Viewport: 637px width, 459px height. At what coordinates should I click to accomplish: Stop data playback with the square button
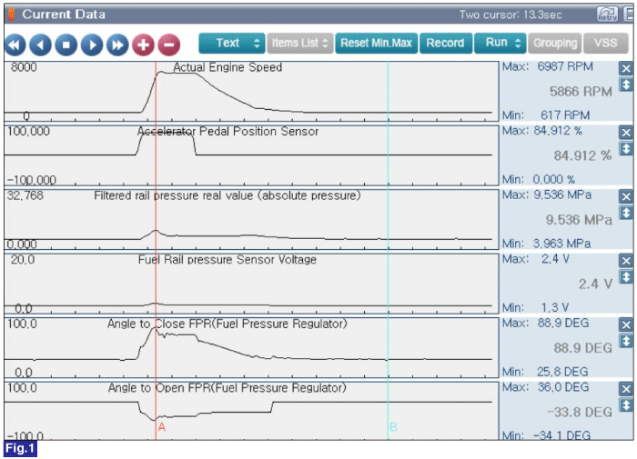[x=66, y=45]
